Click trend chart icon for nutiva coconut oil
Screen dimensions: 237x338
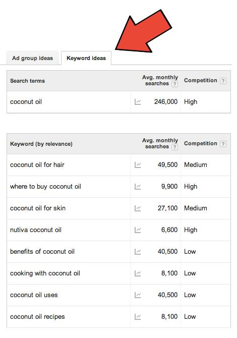tap(138, 230)
